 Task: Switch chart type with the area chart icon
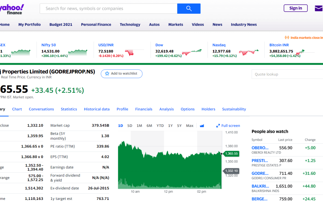click(x=202, y=125)
